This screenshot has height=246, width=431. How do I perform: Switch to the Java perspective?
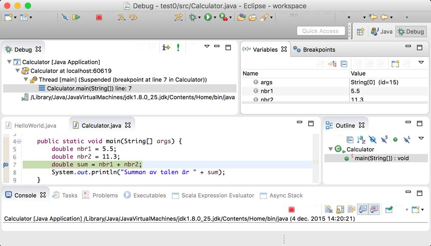pyautogui.click(x=381, y=32)
